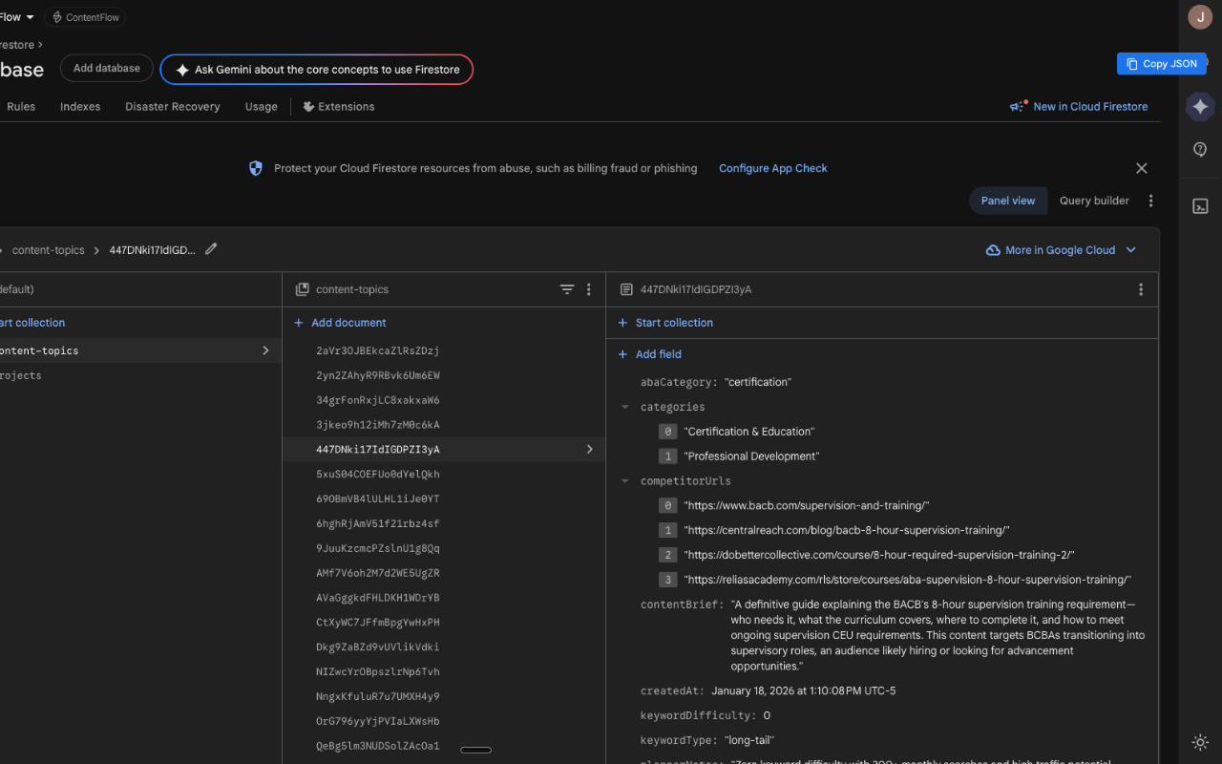
Task: Open filter icon for content-topics collection
Action: (x=567, y=289)
